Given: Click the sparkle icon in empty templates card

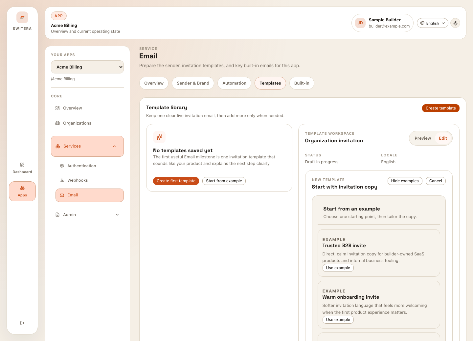Looking at the screenshot, I should coord(159,137).
